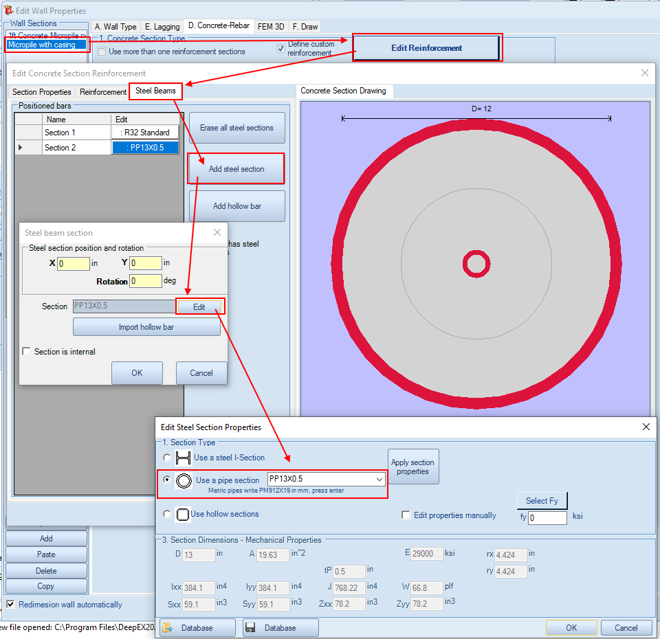Select 'Use hollow sections' radio button
The height and width of the screenshot is (639, 660).
point(167,514)
